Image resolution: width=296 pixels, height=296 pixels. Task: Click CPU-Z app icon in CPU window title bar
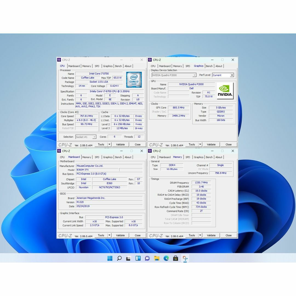point(59,60)
